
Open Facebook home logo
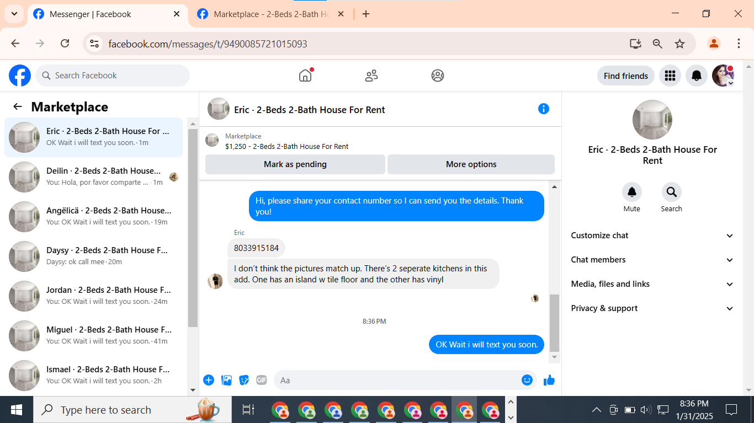(20, 76)
